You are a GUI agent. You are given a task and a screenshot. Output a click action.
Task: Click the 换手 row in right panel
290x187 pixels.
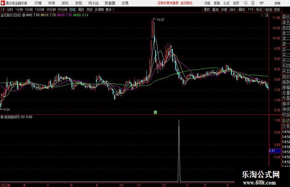286,104
